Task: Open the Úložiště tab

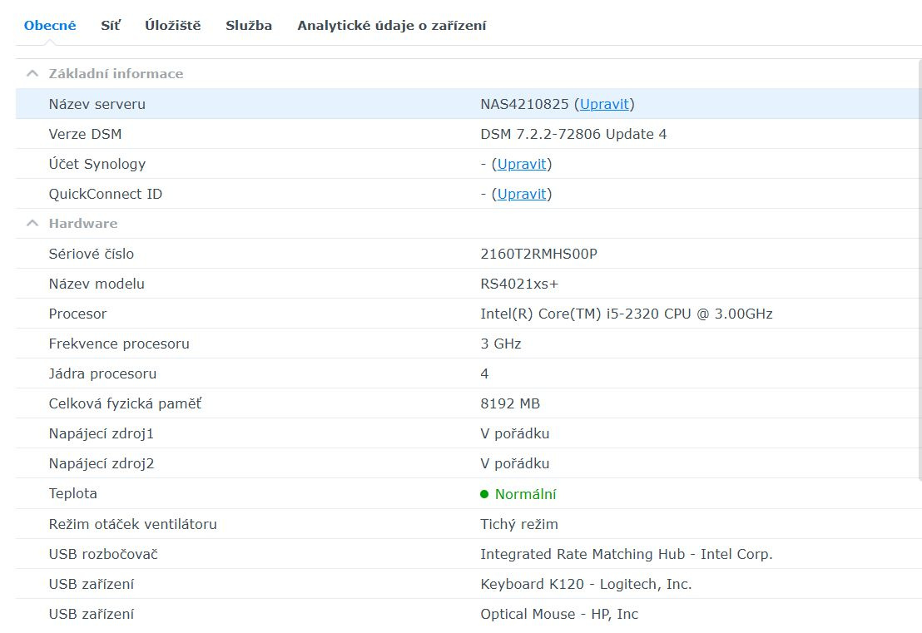Action: (171, 25)
